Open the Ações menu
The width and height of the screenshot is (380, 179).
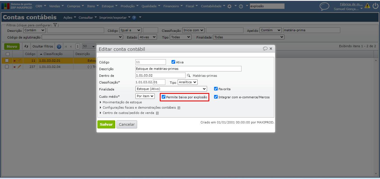(x=69, y=18)
